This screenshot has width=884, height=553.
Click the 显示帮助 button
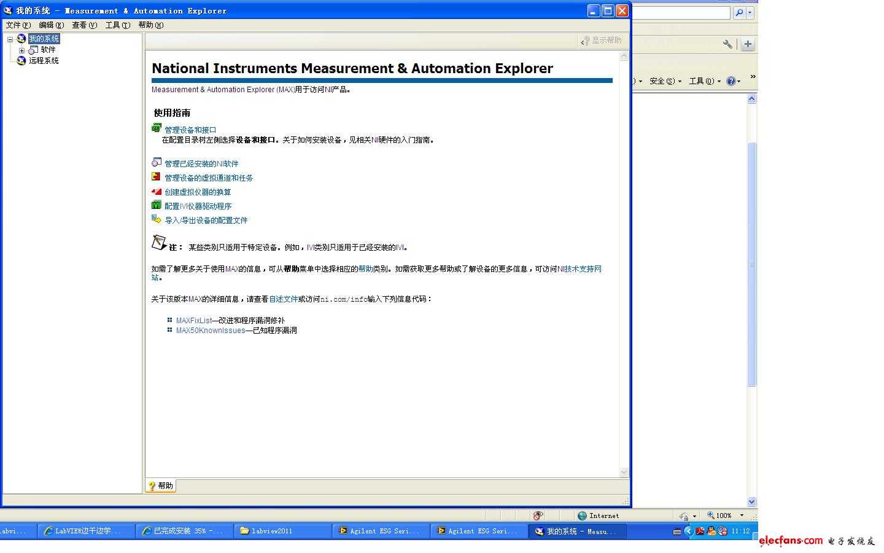point(601,41)
